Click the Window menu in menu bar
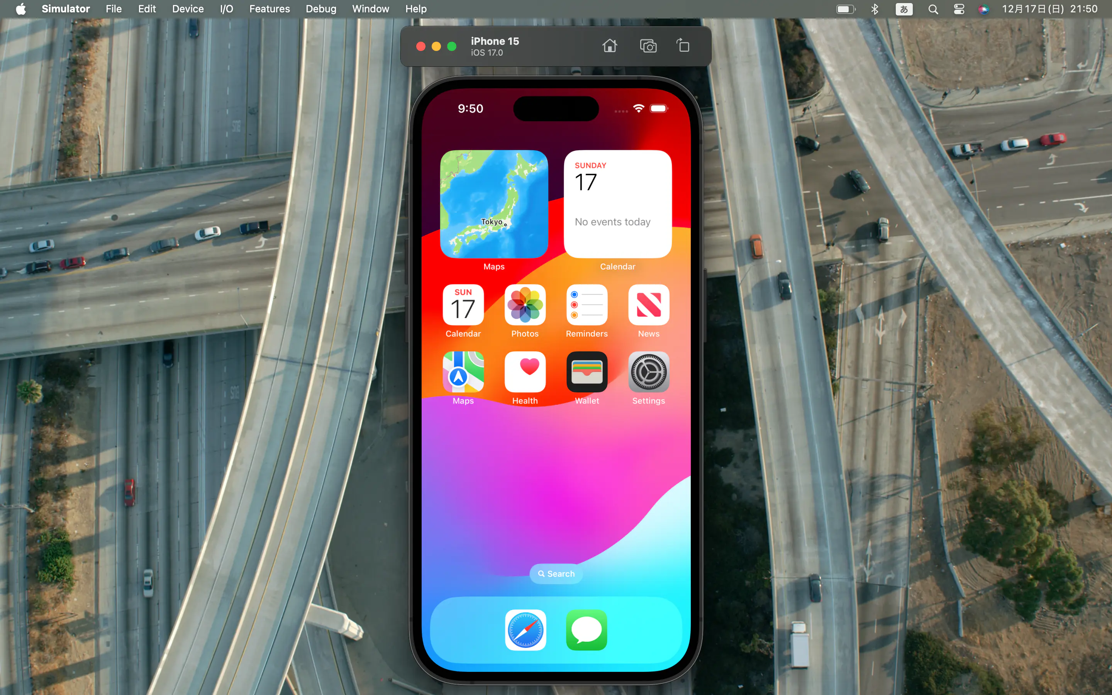This screenshot has width=1112, height=695. coord(370,9)
